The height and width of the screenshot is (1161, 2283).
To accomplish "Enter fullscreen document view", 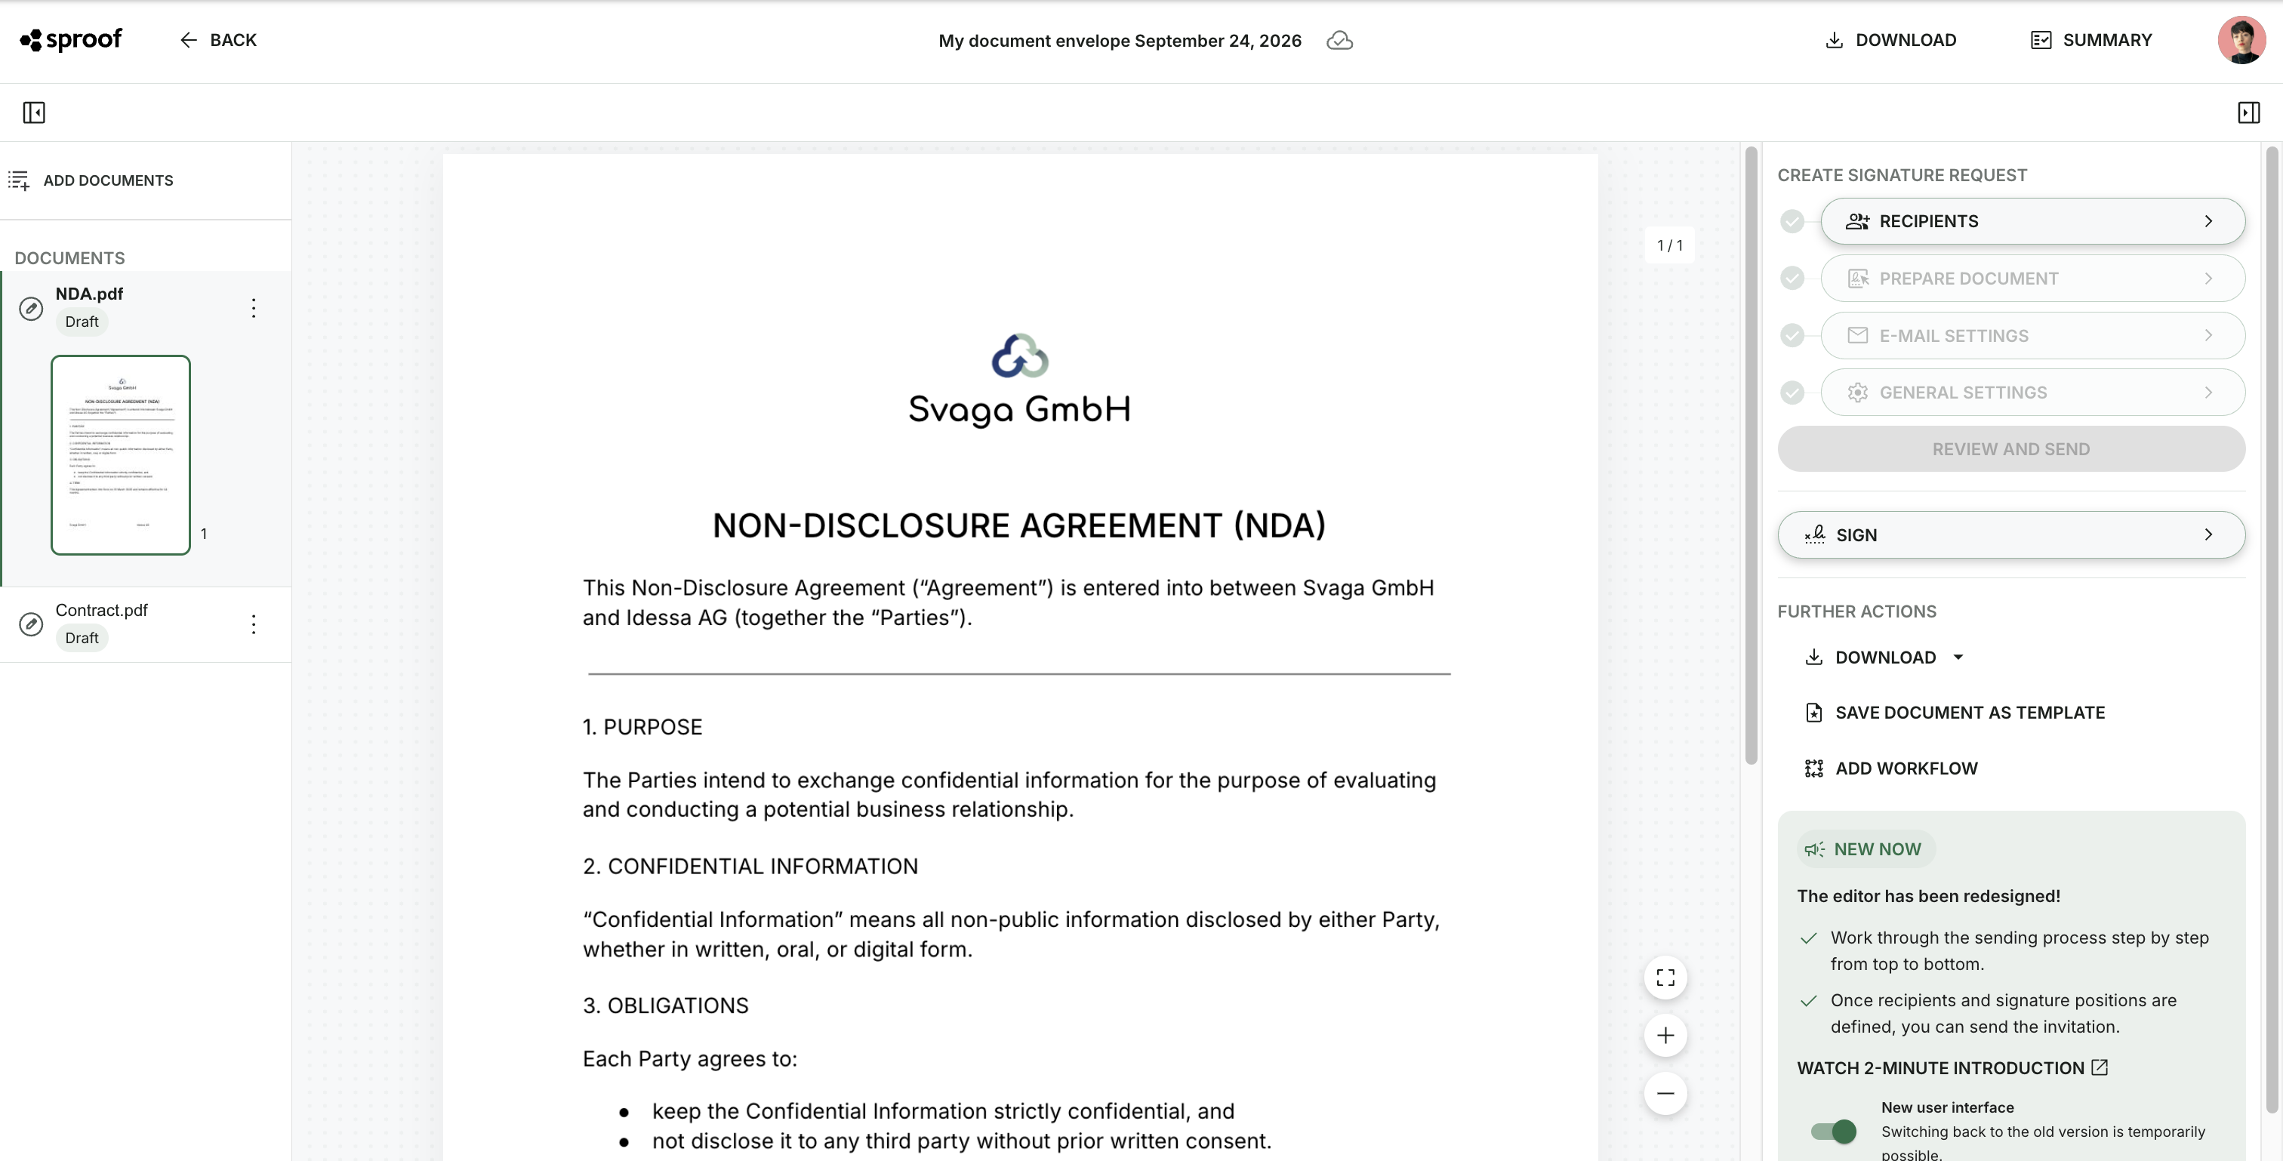I will point(1665,978).
